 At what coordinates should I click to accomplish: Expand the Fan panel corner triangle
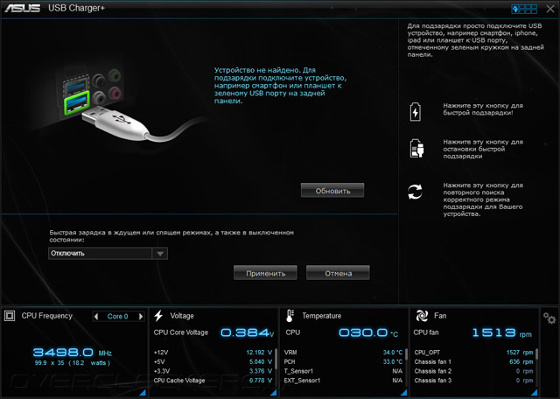(x=535, y=393)
